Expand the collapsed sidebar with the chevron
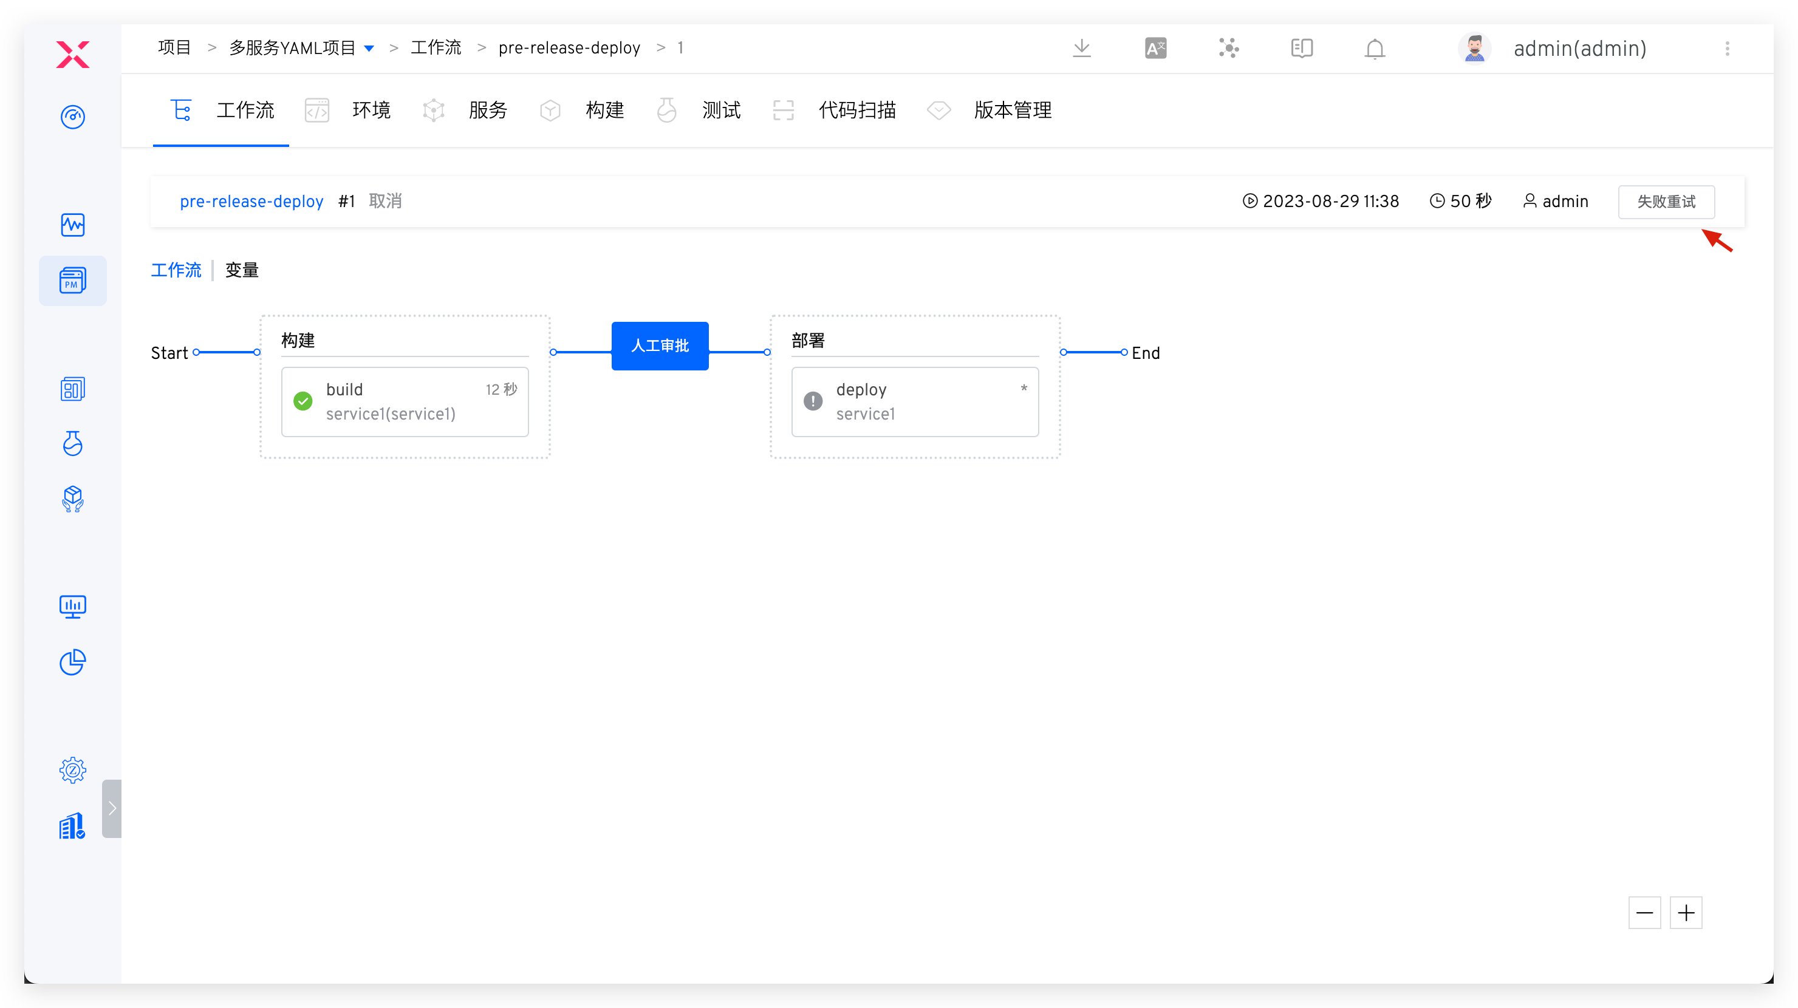 tap(112, 808)
